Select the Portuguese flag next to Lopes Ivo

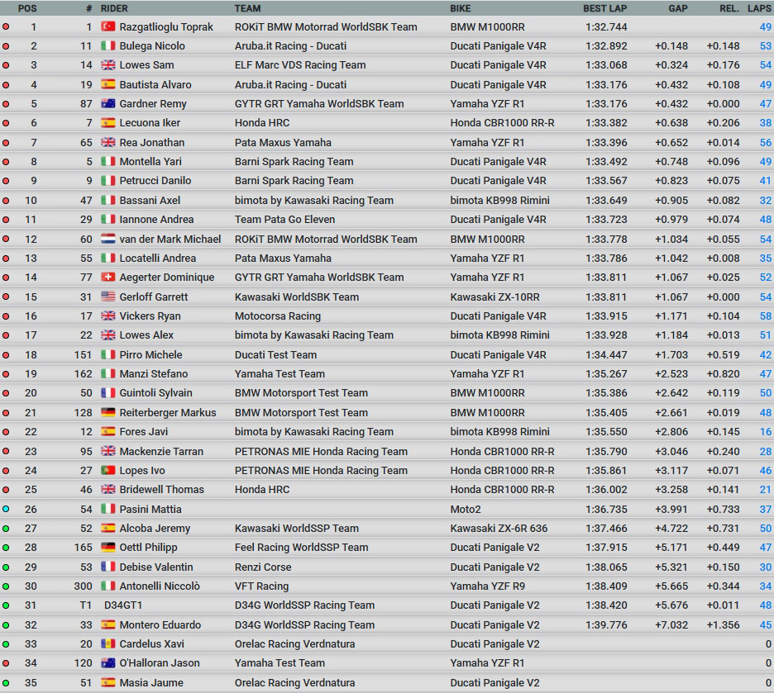[107, 471]
